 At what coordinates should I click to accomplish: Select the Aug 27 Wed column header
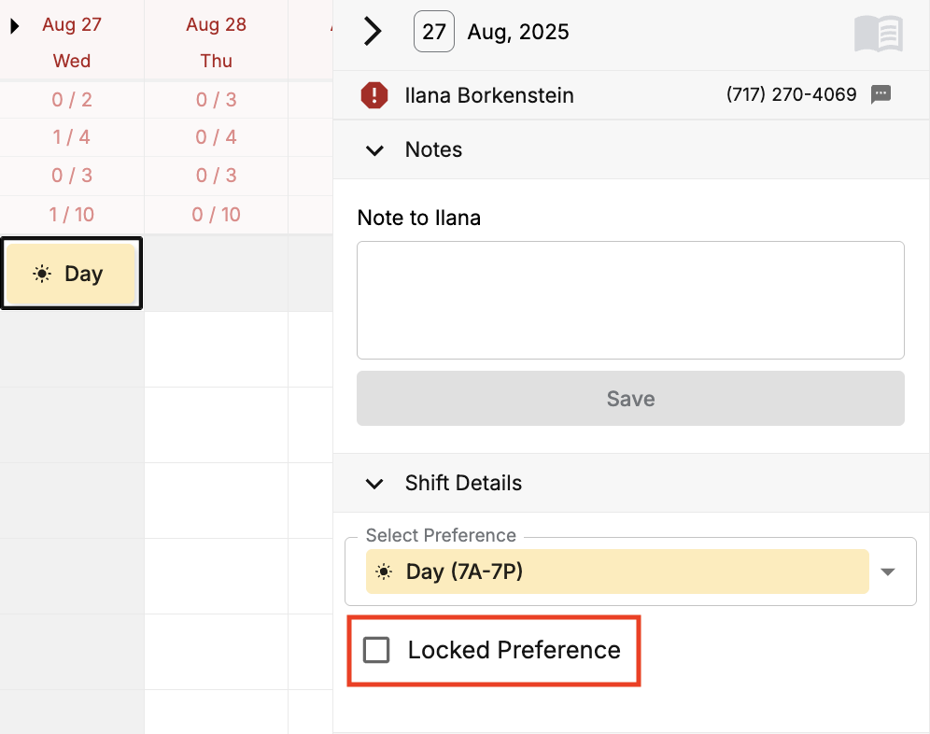coord(72,42)
